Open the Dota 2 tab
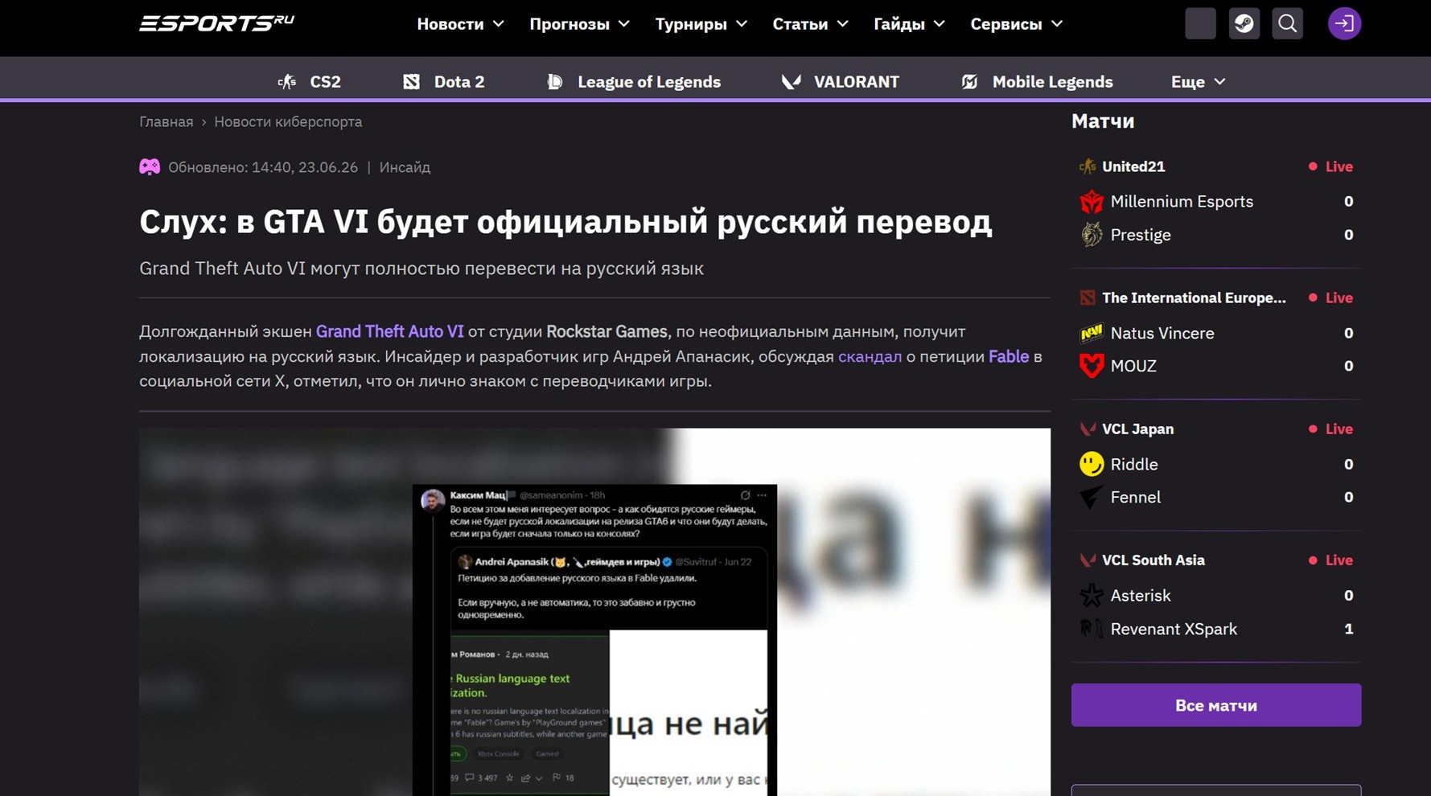 tap(443, 81)
